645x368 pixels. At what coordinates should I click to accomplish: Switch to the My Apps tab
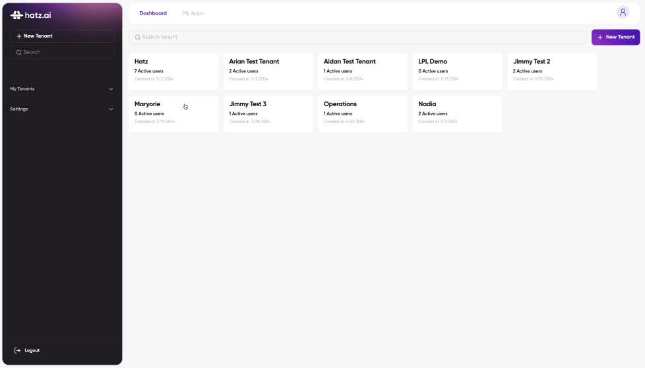tap(193, 13)
